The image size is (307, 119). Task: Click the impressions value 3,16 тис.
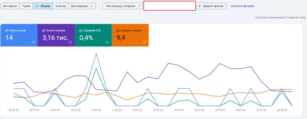55,38
